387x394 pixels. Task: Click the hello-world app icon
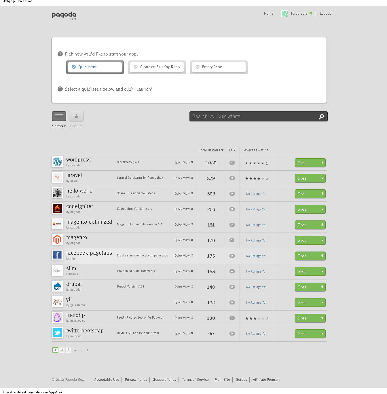(57, 193)
